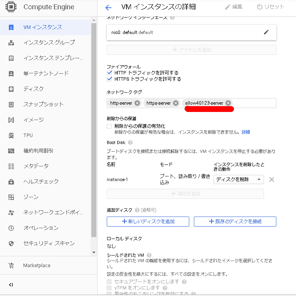The height and width of the screenshot is (298, 296).
Task: Toggle HTTPS トラフィックを許可する checkbox
Action: click(109, 79)
